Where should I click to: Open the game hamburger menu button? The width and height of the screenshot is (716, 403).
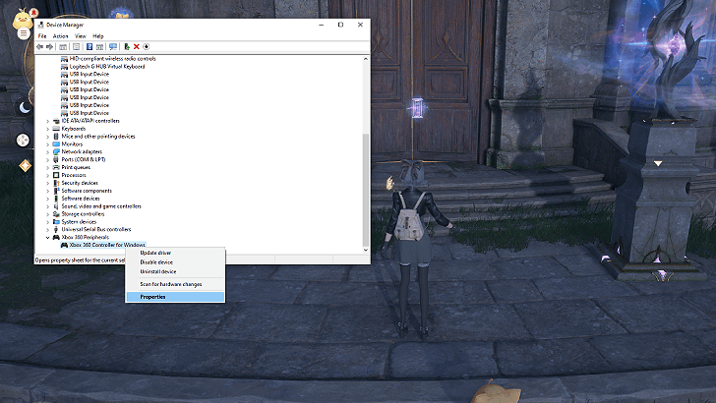coord(24,33)
